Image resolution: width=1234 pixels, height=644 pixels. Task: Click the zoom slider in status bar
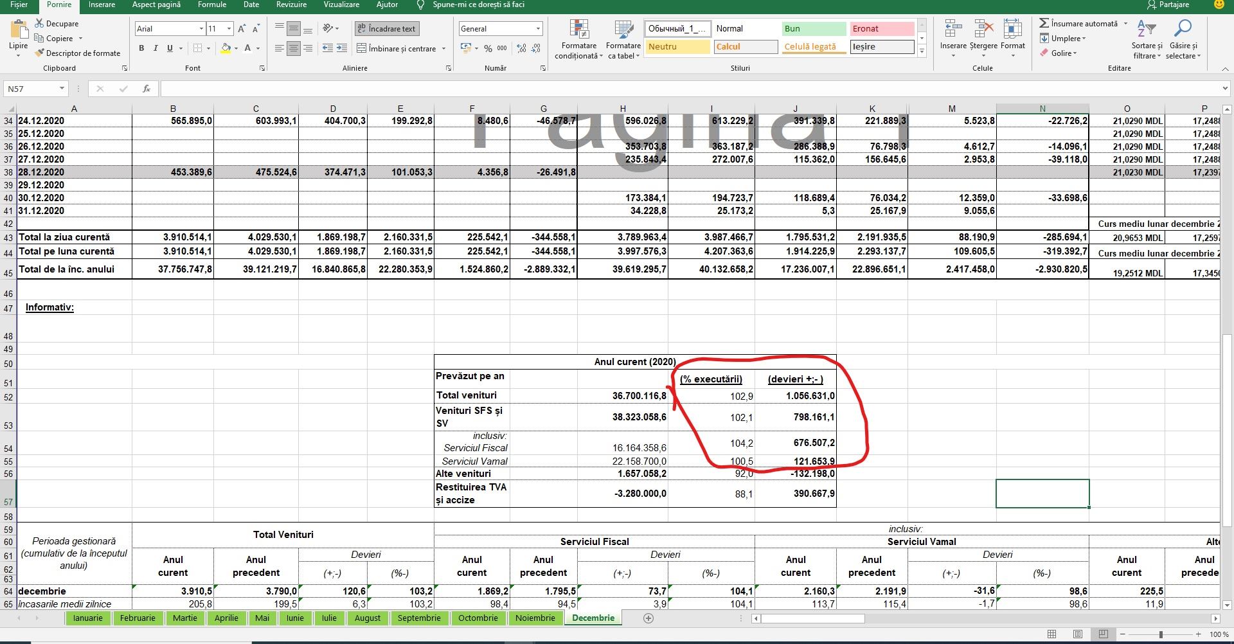click(x=1161, y=634)
